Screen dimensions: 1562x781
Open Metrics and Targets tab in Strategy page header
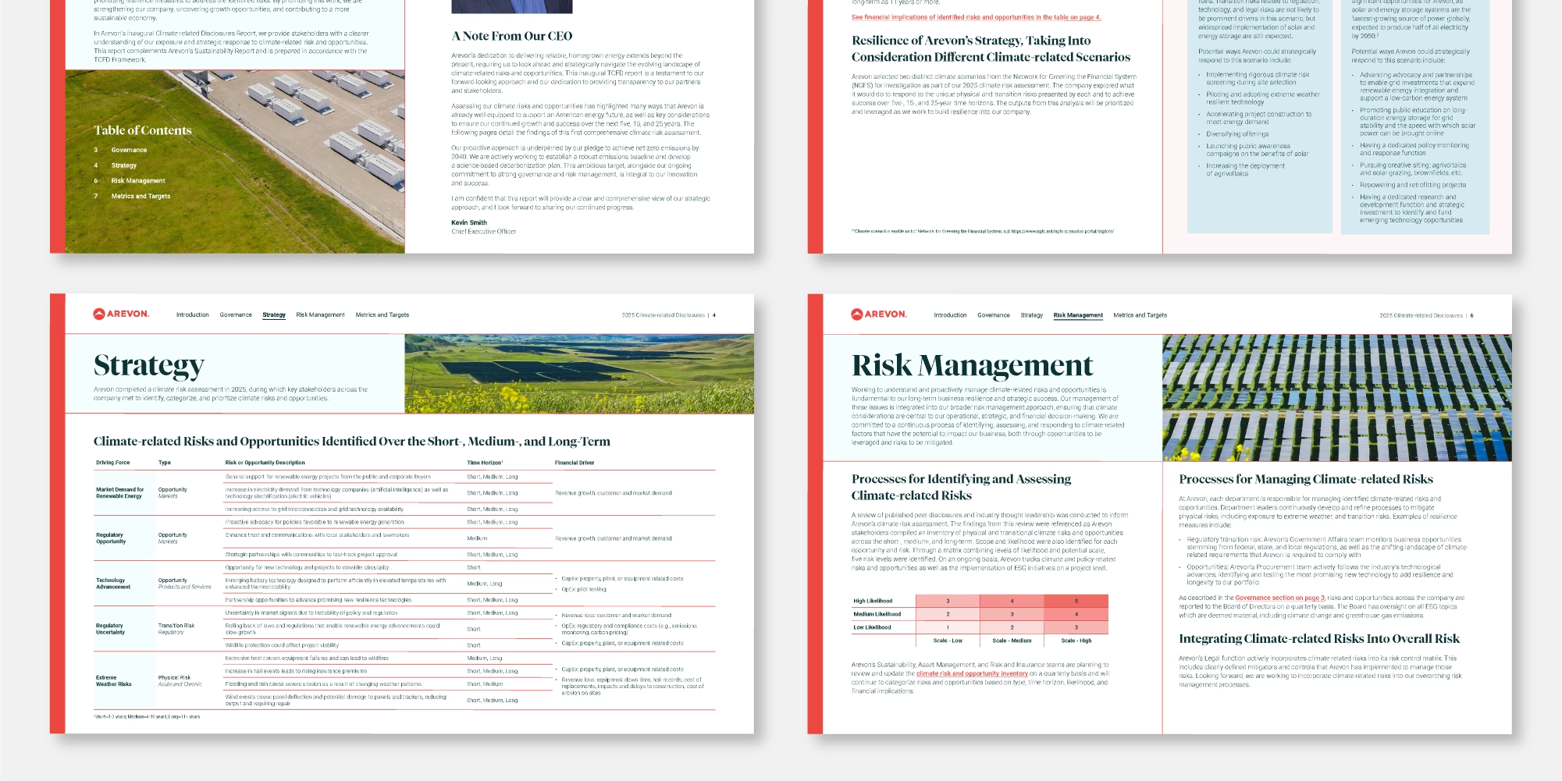[382, 315]
